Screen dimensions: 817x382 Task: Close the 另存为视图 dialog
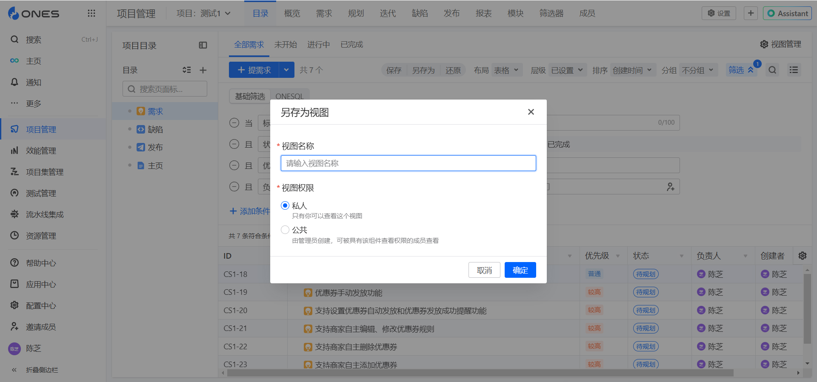tap(531, 112)
